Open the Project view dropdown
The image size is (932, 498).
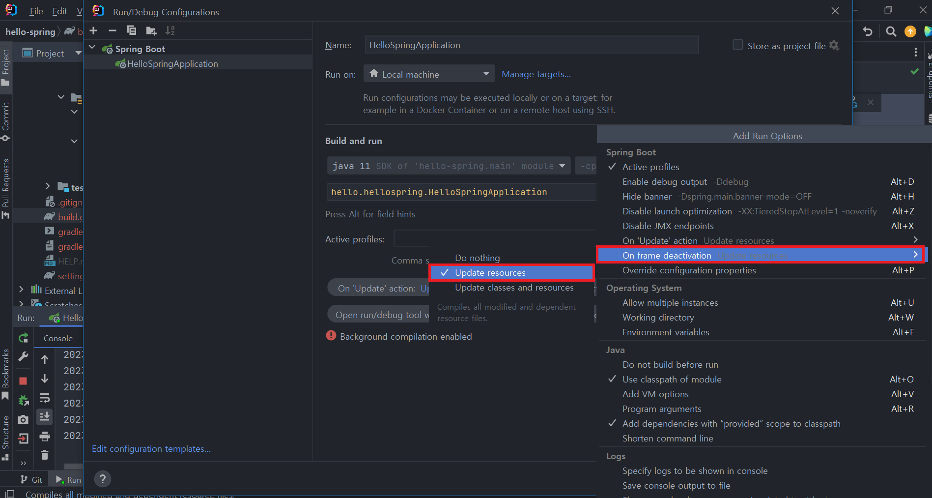click(78, 53)
